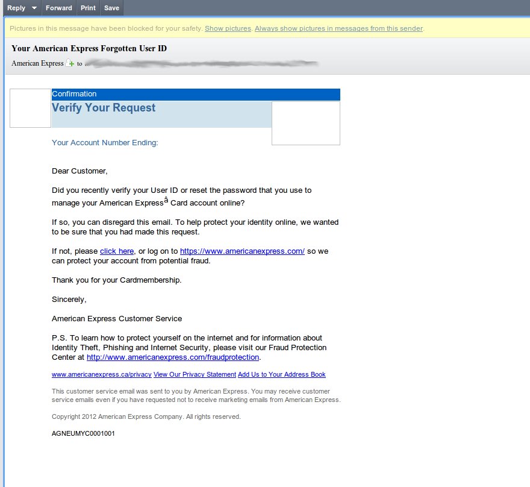This screenshot has width=530, height=487.
Task: Open the americanexpress.com/fraudprotection link
Action: click(173, 357)
